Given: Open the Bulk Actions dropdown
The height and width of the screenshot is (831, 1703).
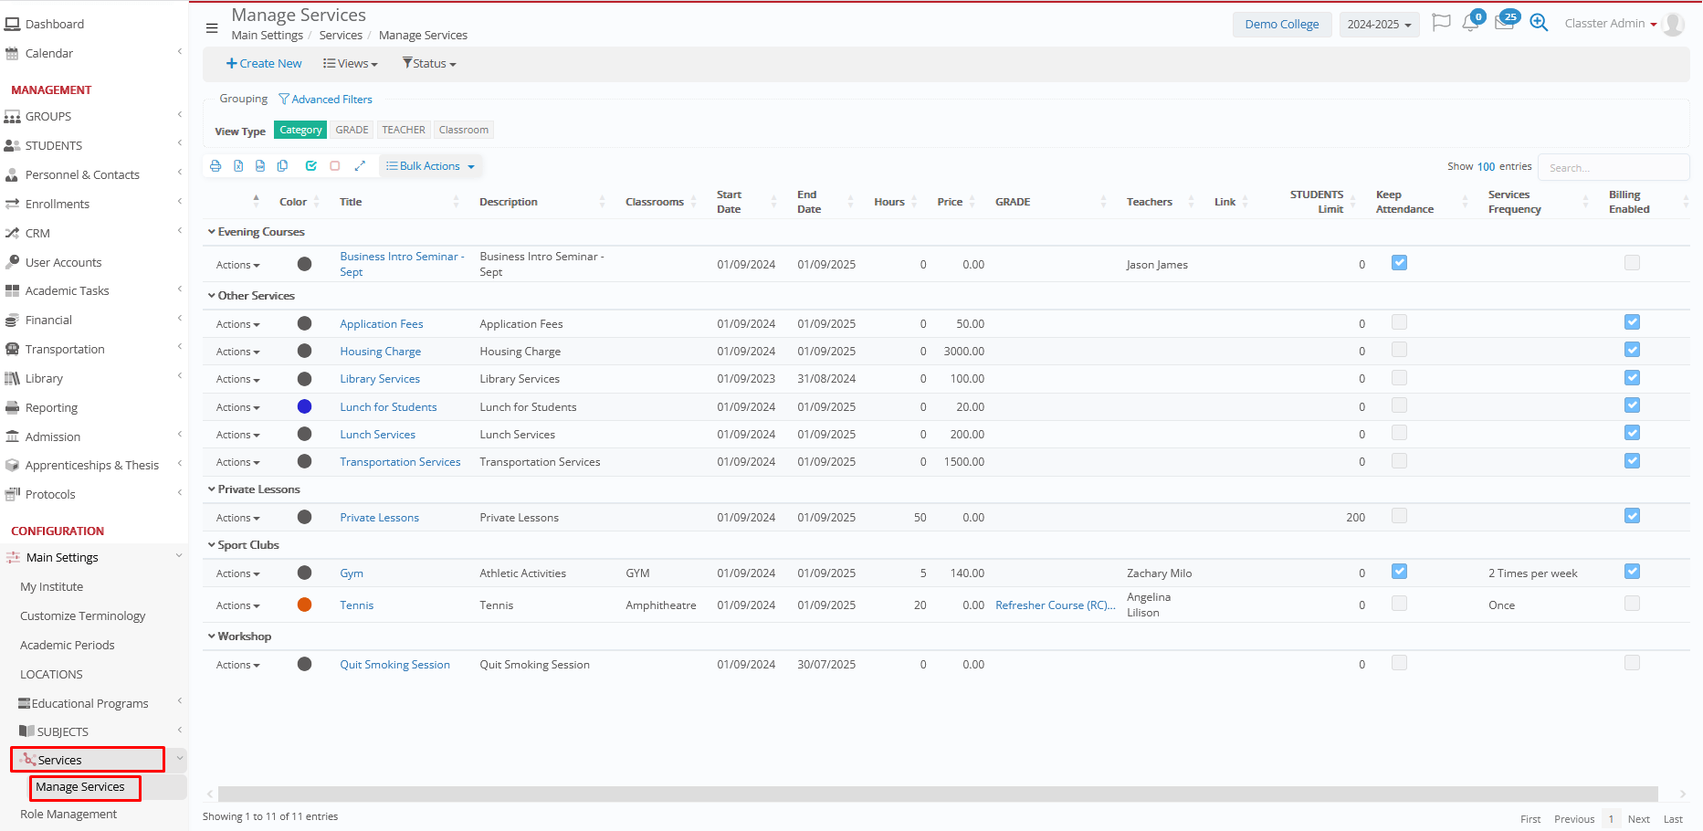Looking at the screenshot, I should pos(430,166).
